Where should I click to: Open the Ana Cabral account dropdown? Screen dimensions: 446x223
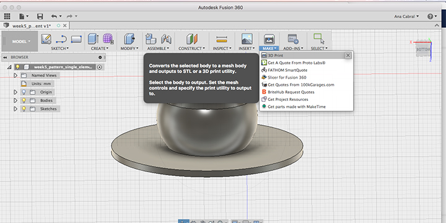click(406, 17)
